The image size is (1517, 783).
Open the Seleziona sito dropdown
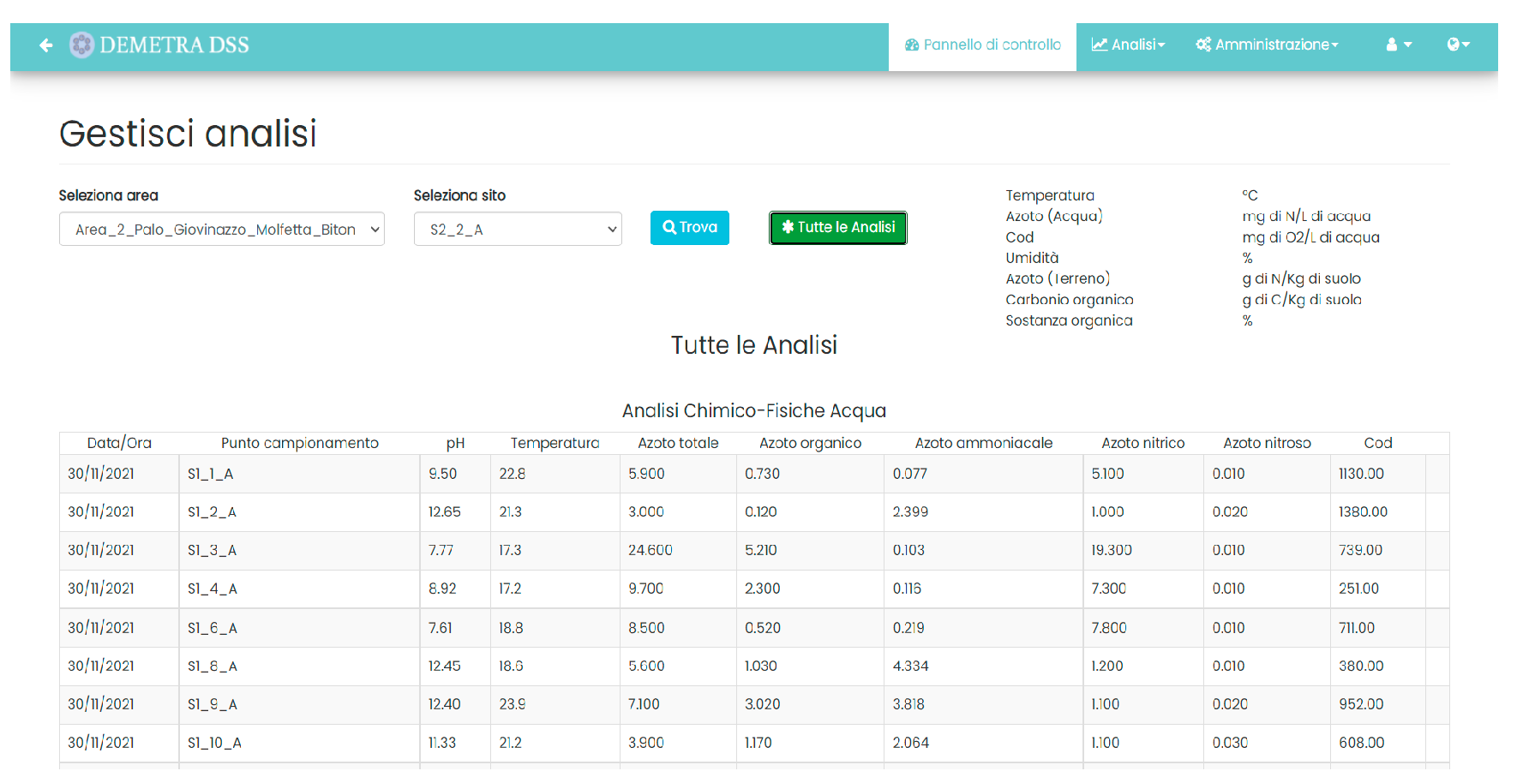point(517,230)
